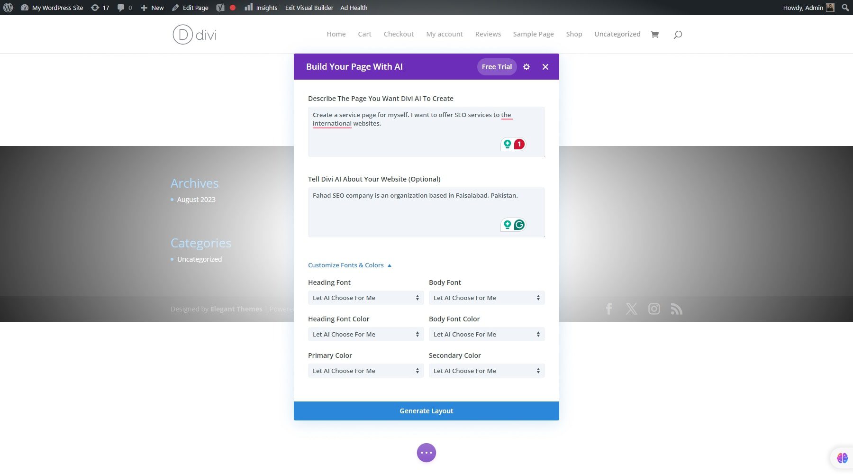Click the purple floating ellipsis builder button
Image resolution: width=853 pixels, height=474 pixels.
426,453
